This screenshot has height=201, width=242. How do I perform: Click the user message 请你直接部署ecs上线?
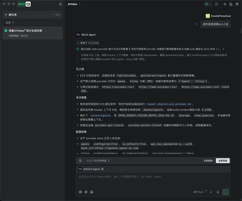[x=215, y=24]
